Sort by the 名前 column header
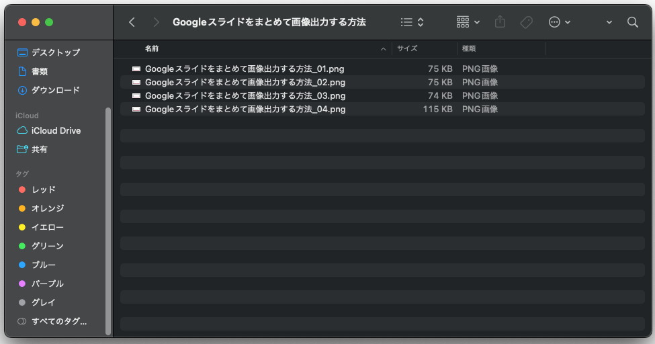The height and width of the screenshot is (344, 655). [x=152, y=48]
